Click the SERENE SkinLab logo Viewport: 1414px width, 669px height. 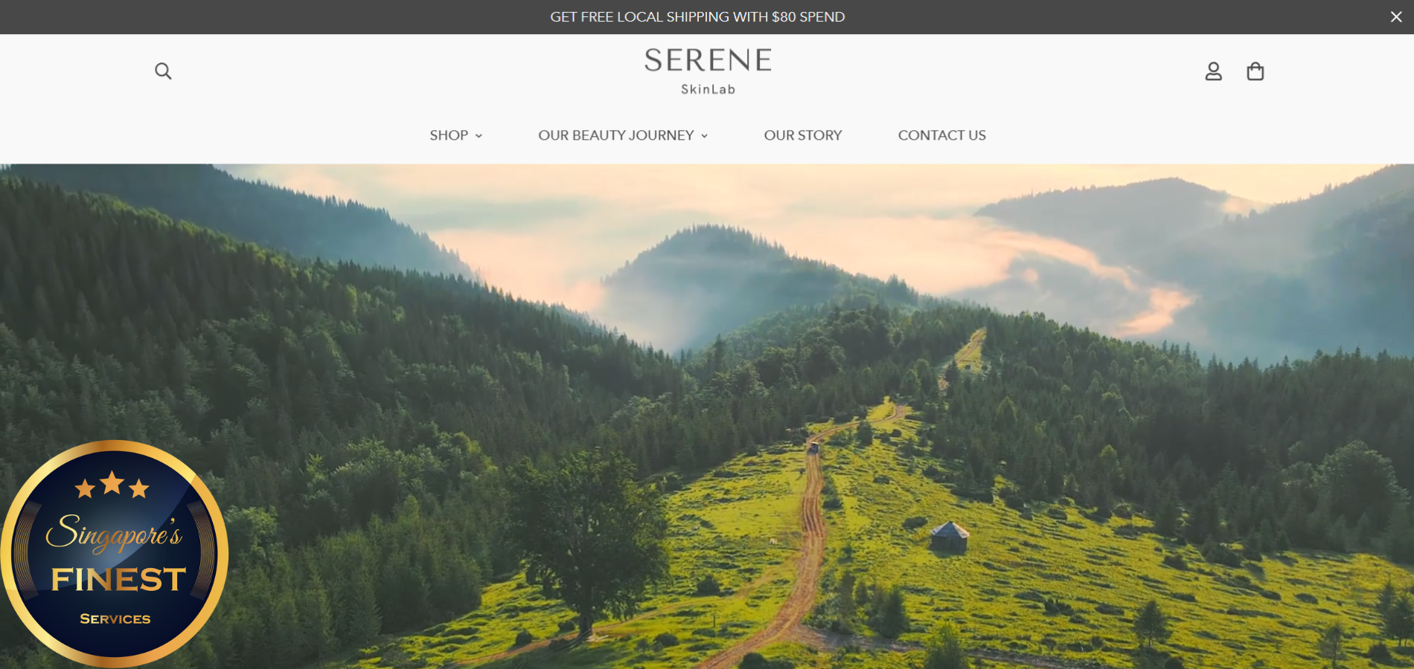708,71
